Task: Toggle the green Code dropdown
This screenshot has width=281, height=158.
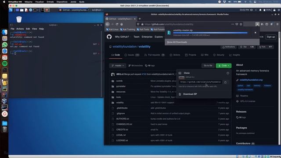Action: (223, 66)
